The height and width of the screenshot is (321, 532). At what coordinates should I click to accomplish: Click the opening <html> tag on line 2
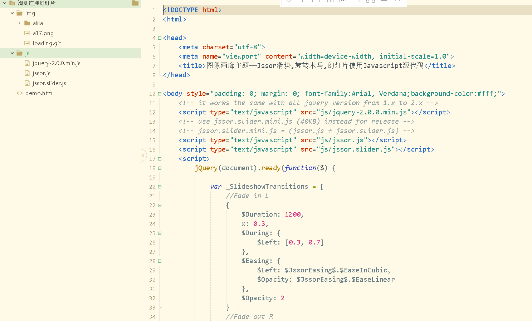[x=175, y=19]
